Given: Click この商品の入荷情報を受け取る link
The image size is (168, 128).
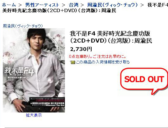Looking at the screenshot, I should click(103, 62).
